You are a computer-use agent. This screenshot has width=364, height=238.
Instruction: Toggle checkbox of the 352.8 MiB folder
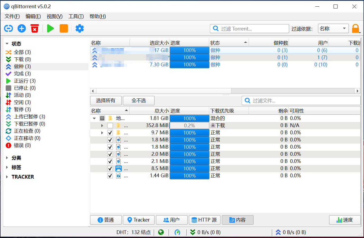pos(110,126)
